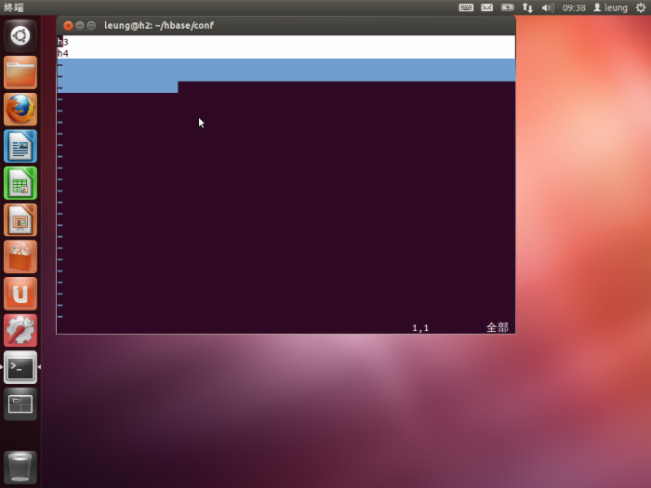Open the network connection indicator

(527, 7)
